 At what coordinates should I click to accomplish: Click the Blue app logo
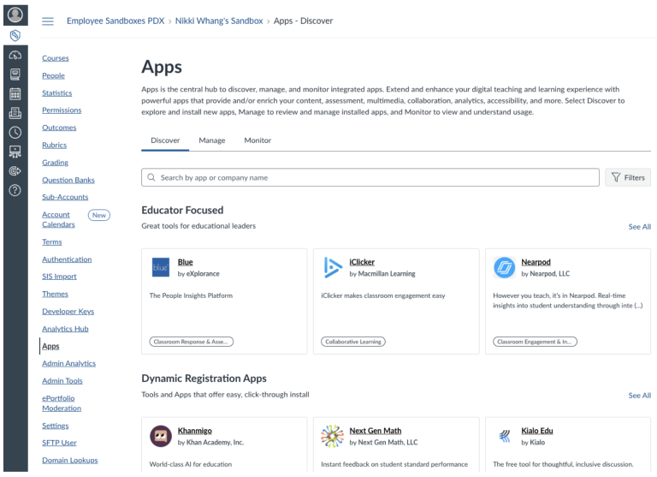[161, 267]
